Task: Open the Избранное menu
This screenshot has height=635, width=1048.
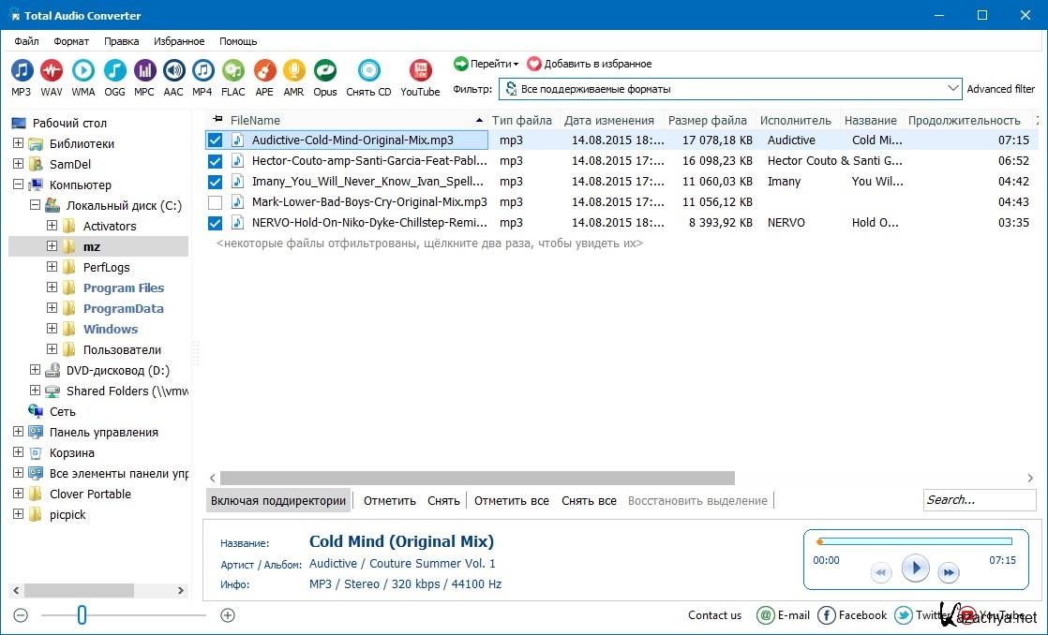Action: coord(179,41)
